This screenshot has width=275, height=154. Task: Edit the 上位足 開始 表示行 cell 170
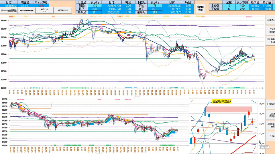coord(95,6)
